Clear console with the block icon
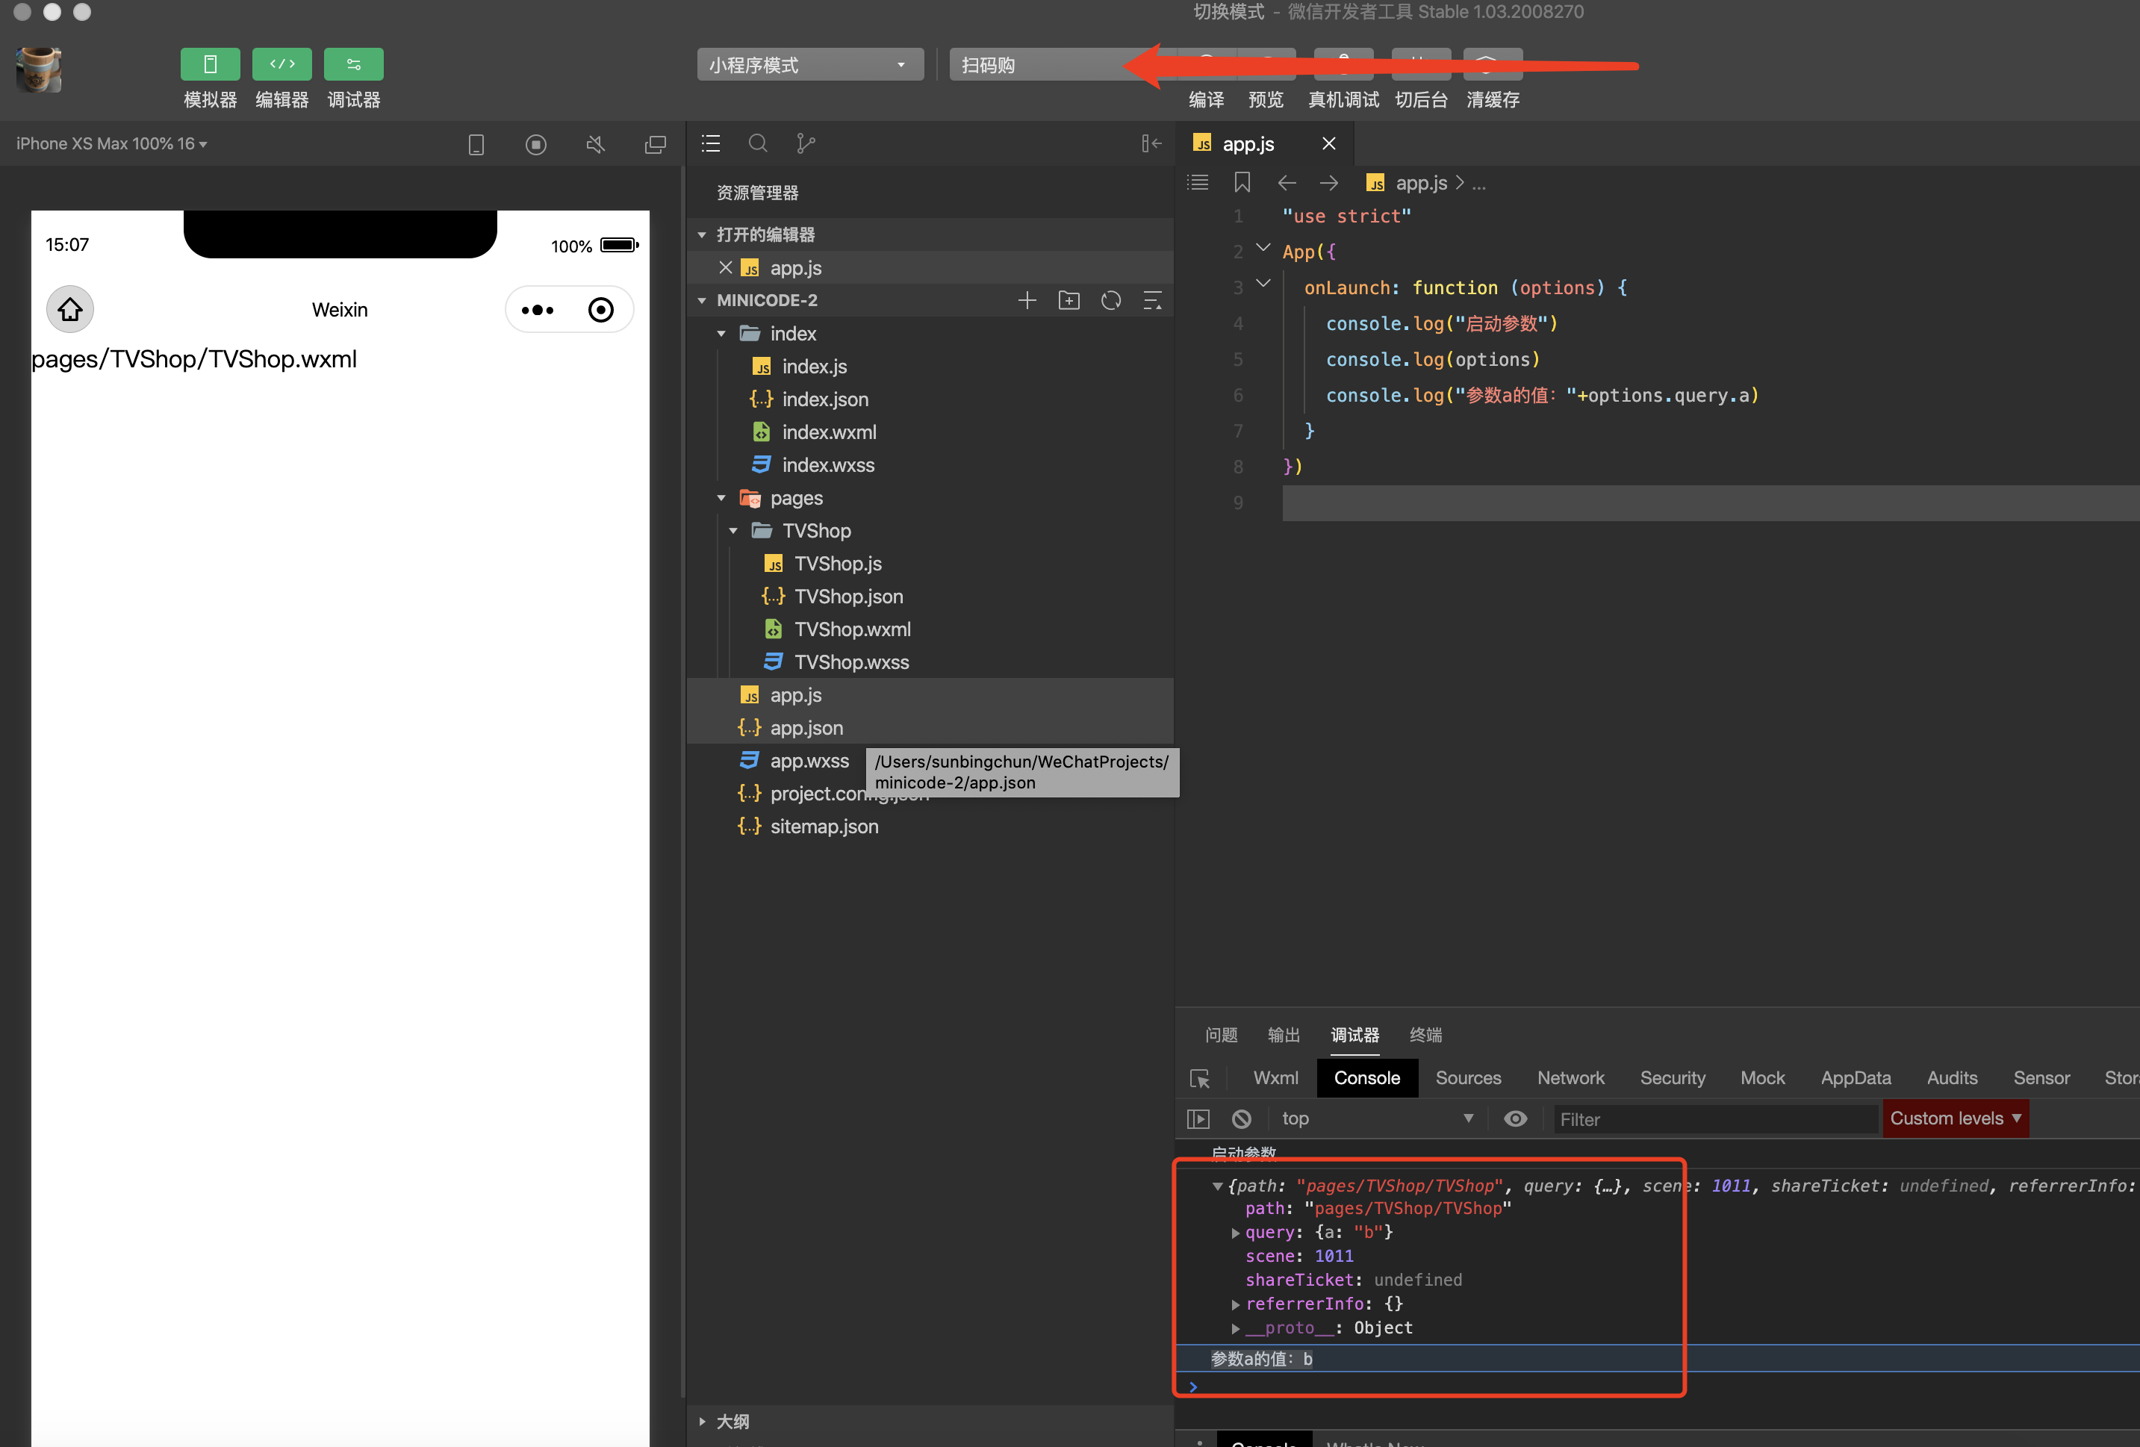Screen dimensions: 2140x1447 click(x=1241, y=1118)
